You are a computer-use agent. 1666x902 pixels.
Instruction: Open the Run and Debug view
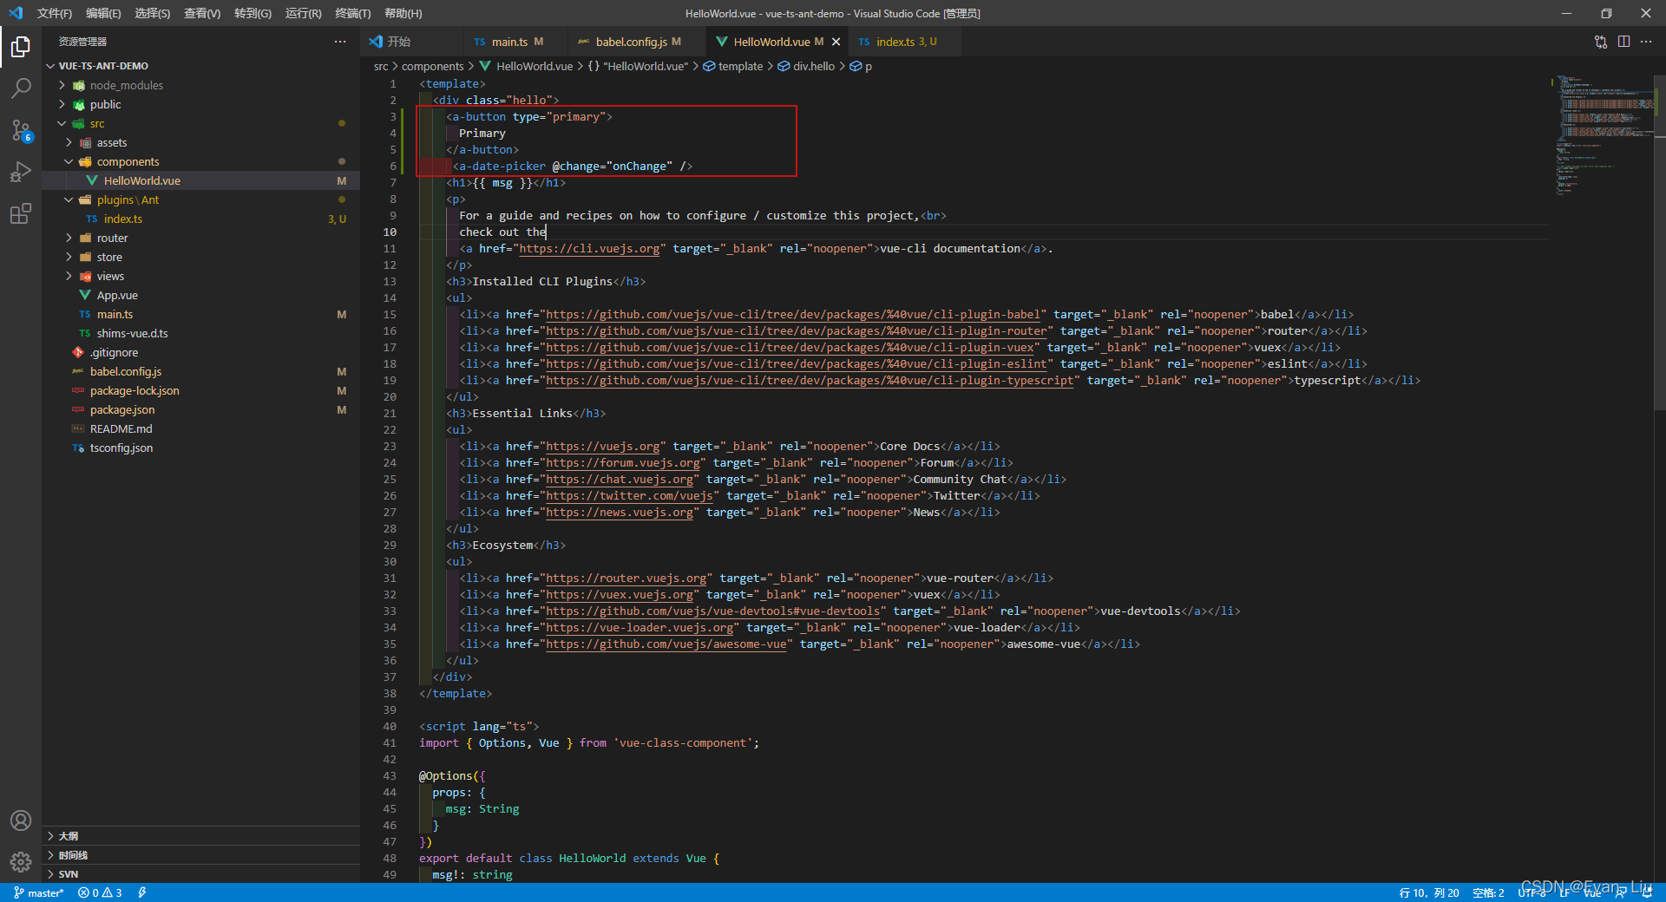21,172
